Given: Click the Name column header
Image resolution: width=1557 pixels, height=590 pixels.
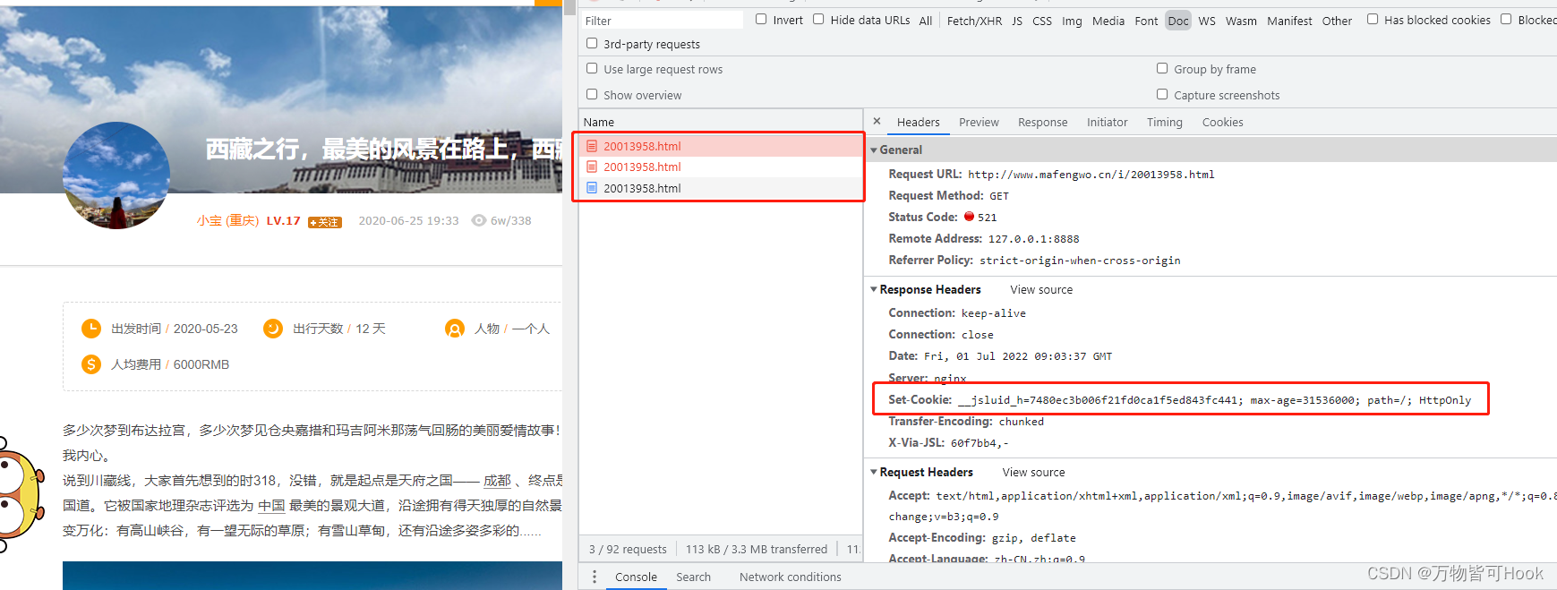Looking at the screenshot, I should coord(721,122).
